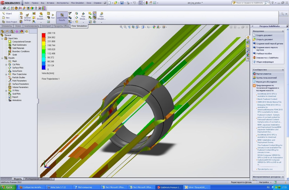Switch to the Эскиз ribbon tab
The image size is (289, 190).
coord(18,26)
